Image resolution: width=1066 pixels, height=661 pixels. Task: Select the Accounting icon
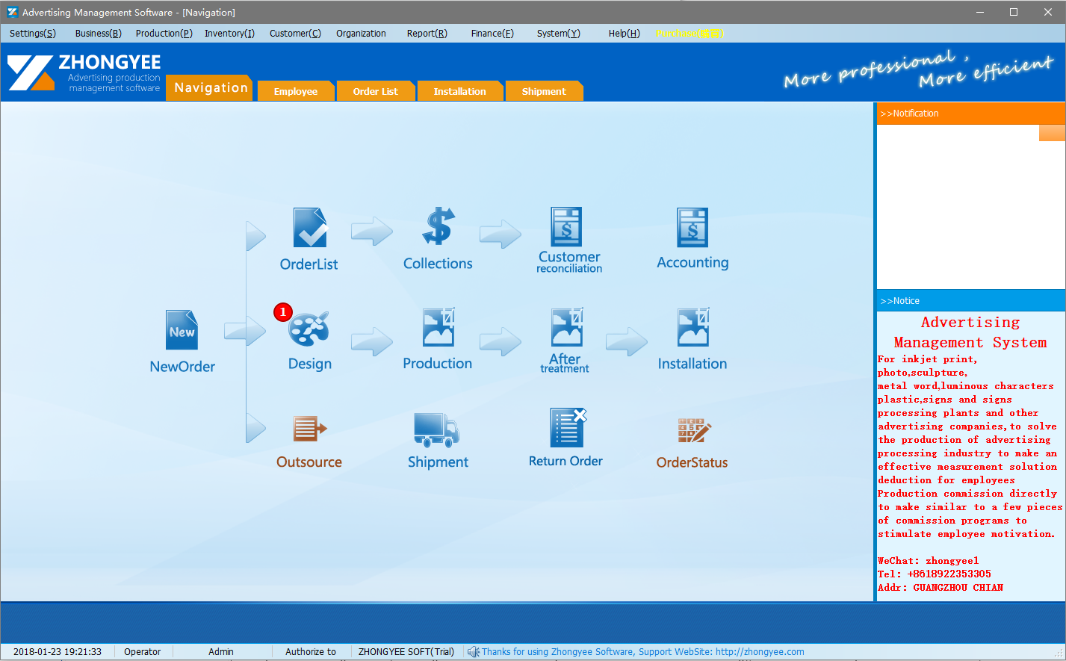[692, 229]
